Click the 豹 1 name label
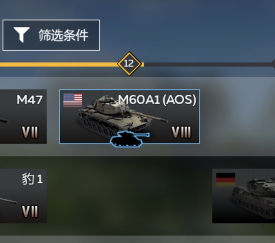This screenshot has height=243, width=275. click(32, 179)
